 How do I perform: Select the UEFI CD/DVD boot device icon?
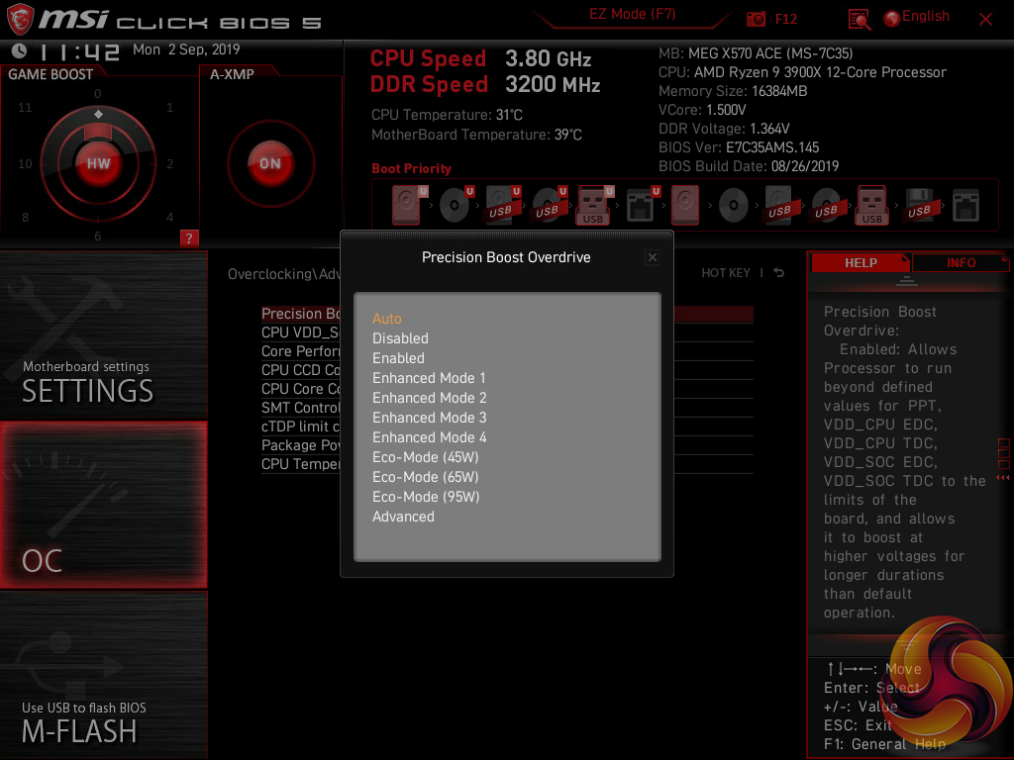(x=456, y=205)
